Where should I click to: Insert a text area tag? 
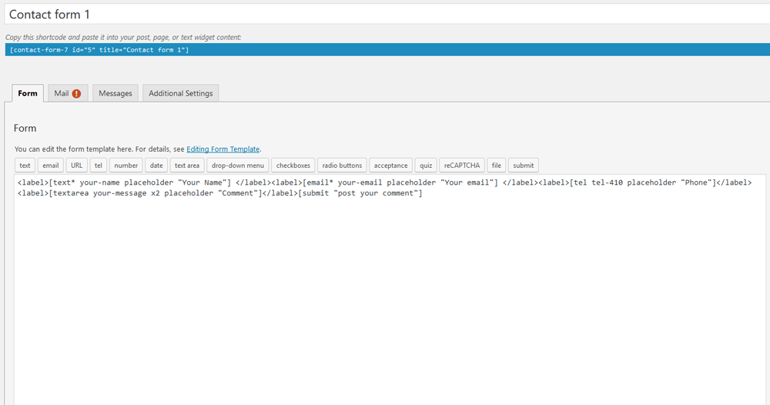coord(187,166)
